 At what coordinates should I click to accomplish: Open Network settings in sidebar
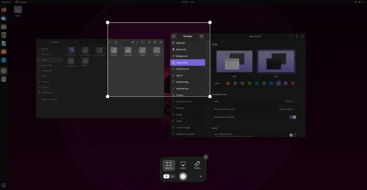pyautogui.click(x=188, y=43)
